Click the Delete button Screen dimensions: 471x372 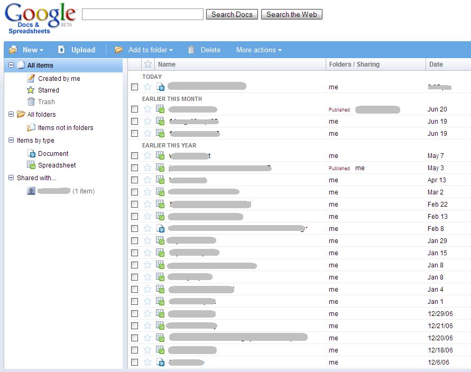(210, 50)
